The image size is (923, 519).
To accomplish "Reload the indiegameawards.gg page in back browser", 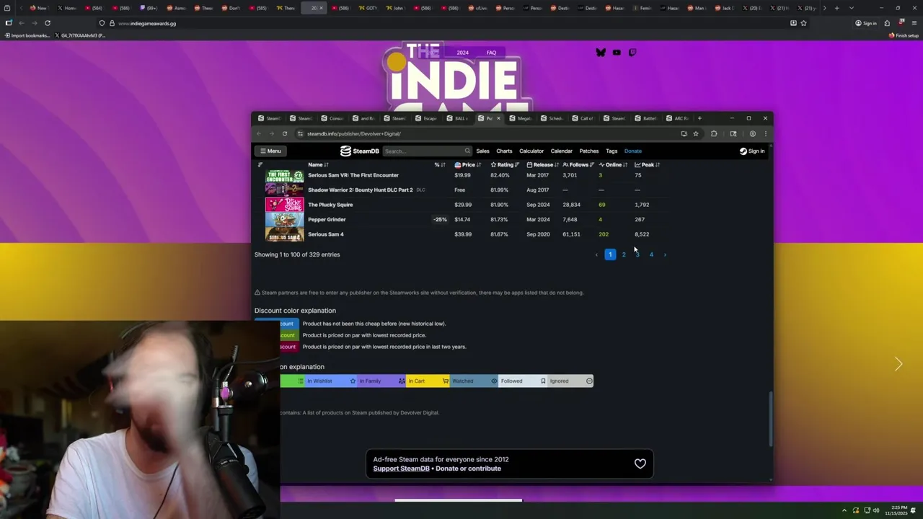I will [48, 23].
